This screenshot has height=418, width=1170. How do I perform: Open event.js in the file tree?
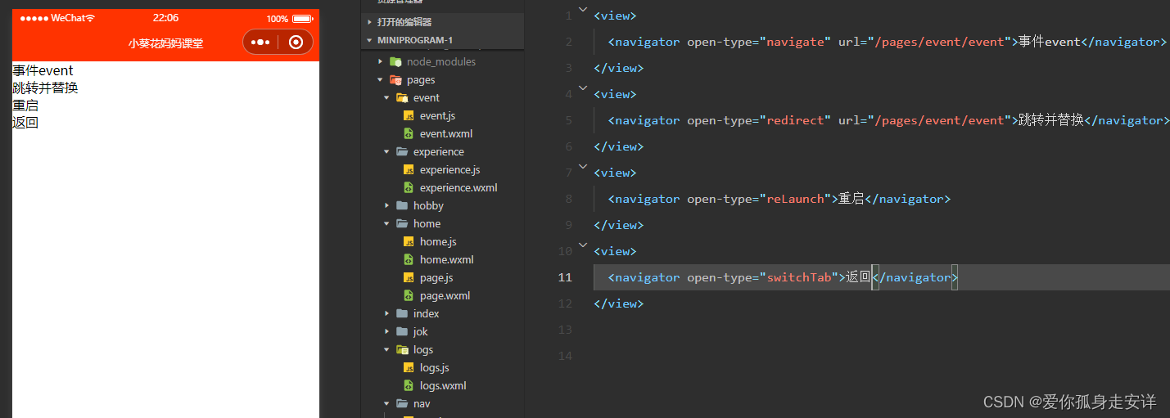pos(437,115)
